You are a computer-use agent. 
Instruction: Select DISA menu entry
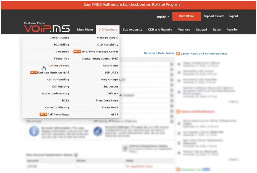tap(47, 101)
